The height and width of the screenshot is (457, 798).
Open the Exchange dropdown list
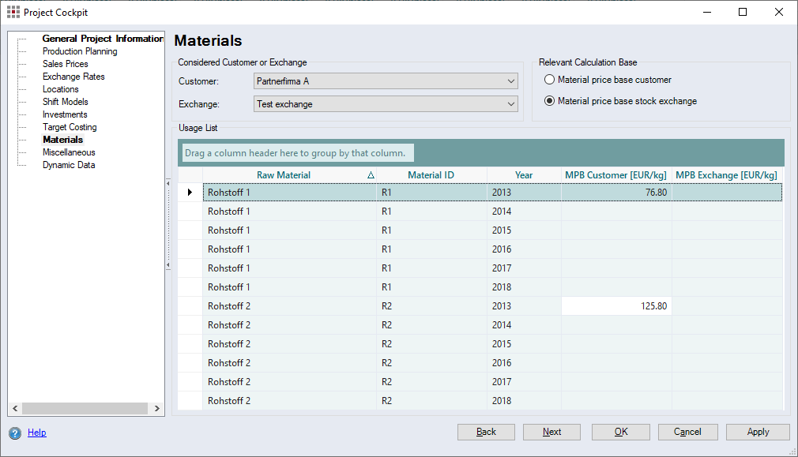[x=510, y=104]
